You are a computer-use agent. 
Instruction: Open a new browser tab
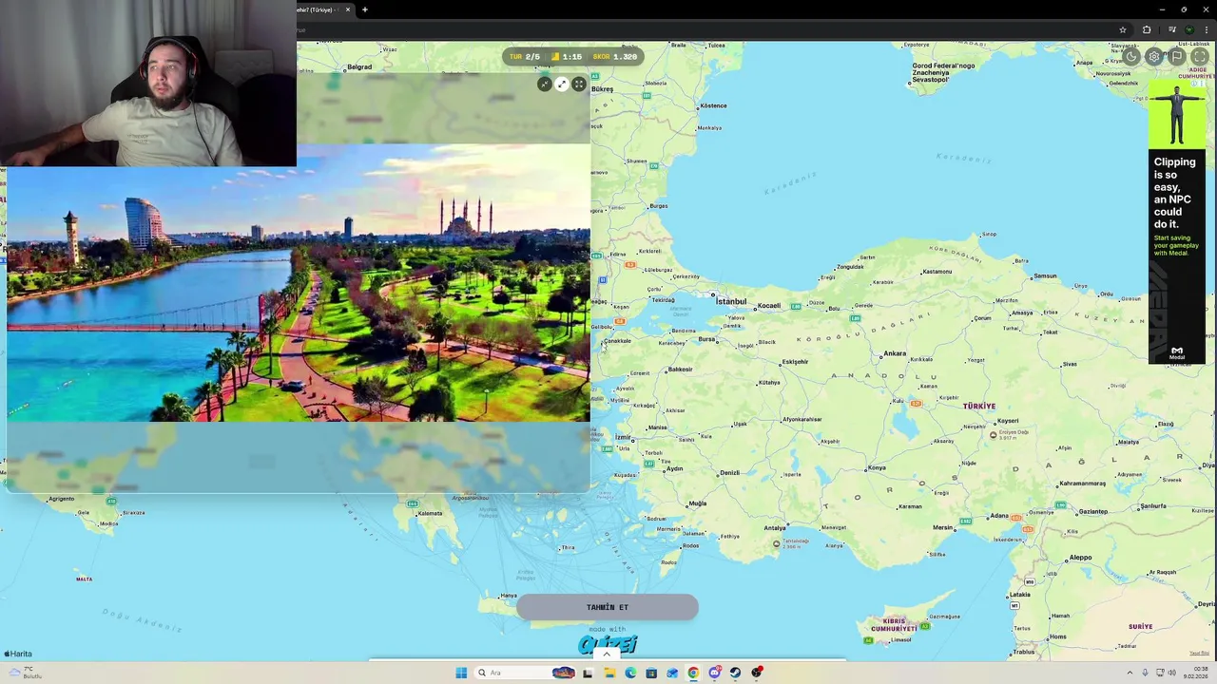(x=365, y=9)
